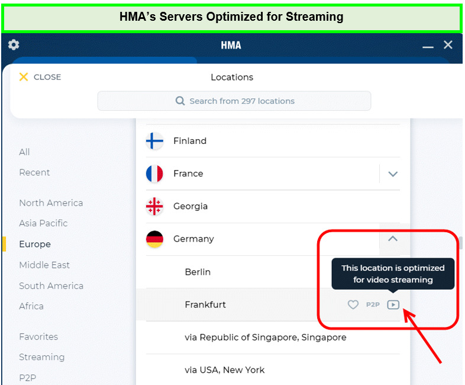The width and height of the screenshot is (465, 385).
Task: Filter by Asia Pacific
Action: click(43, 223)
